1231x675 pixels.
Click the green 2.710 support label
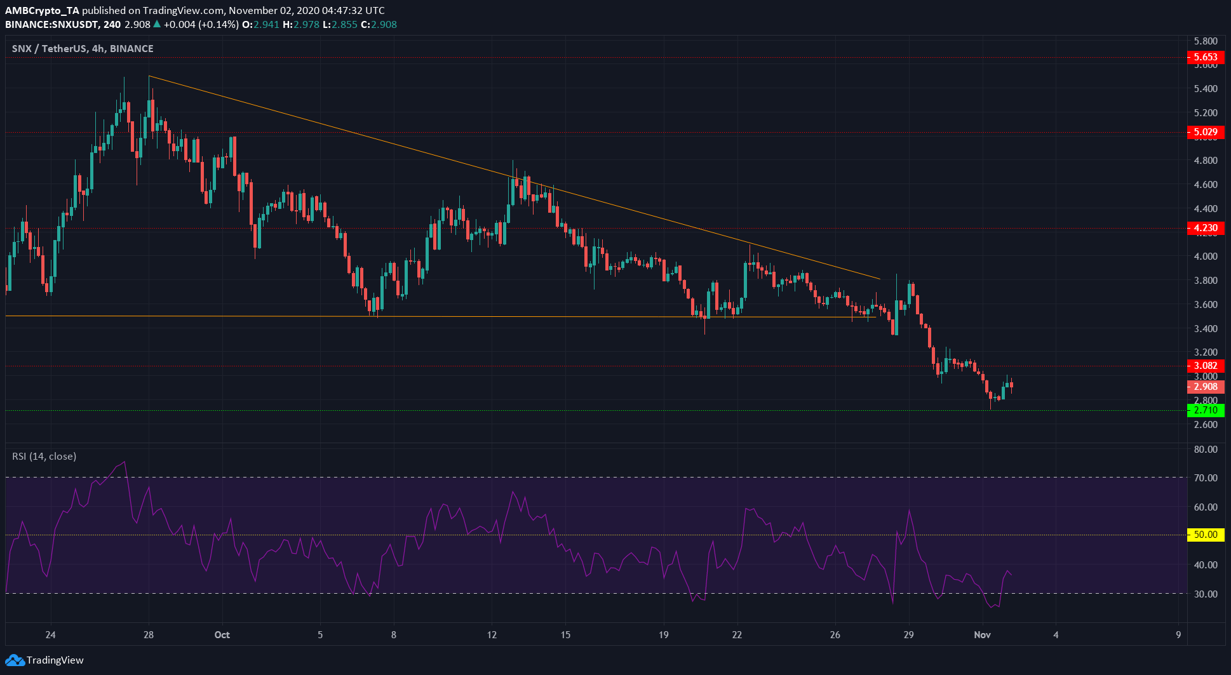(1206, 410)
